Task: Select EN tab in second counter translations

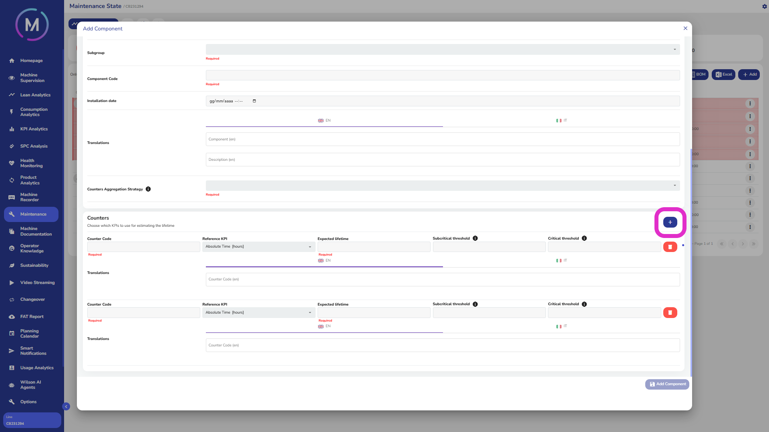Action: pyautogui.click(x=324, y=326)
